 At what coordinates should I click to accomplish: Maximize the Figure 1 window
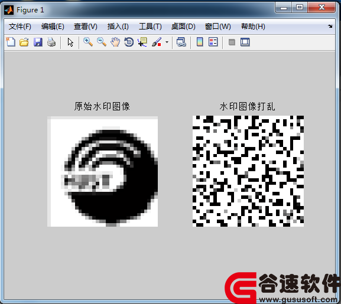point(300,8)
